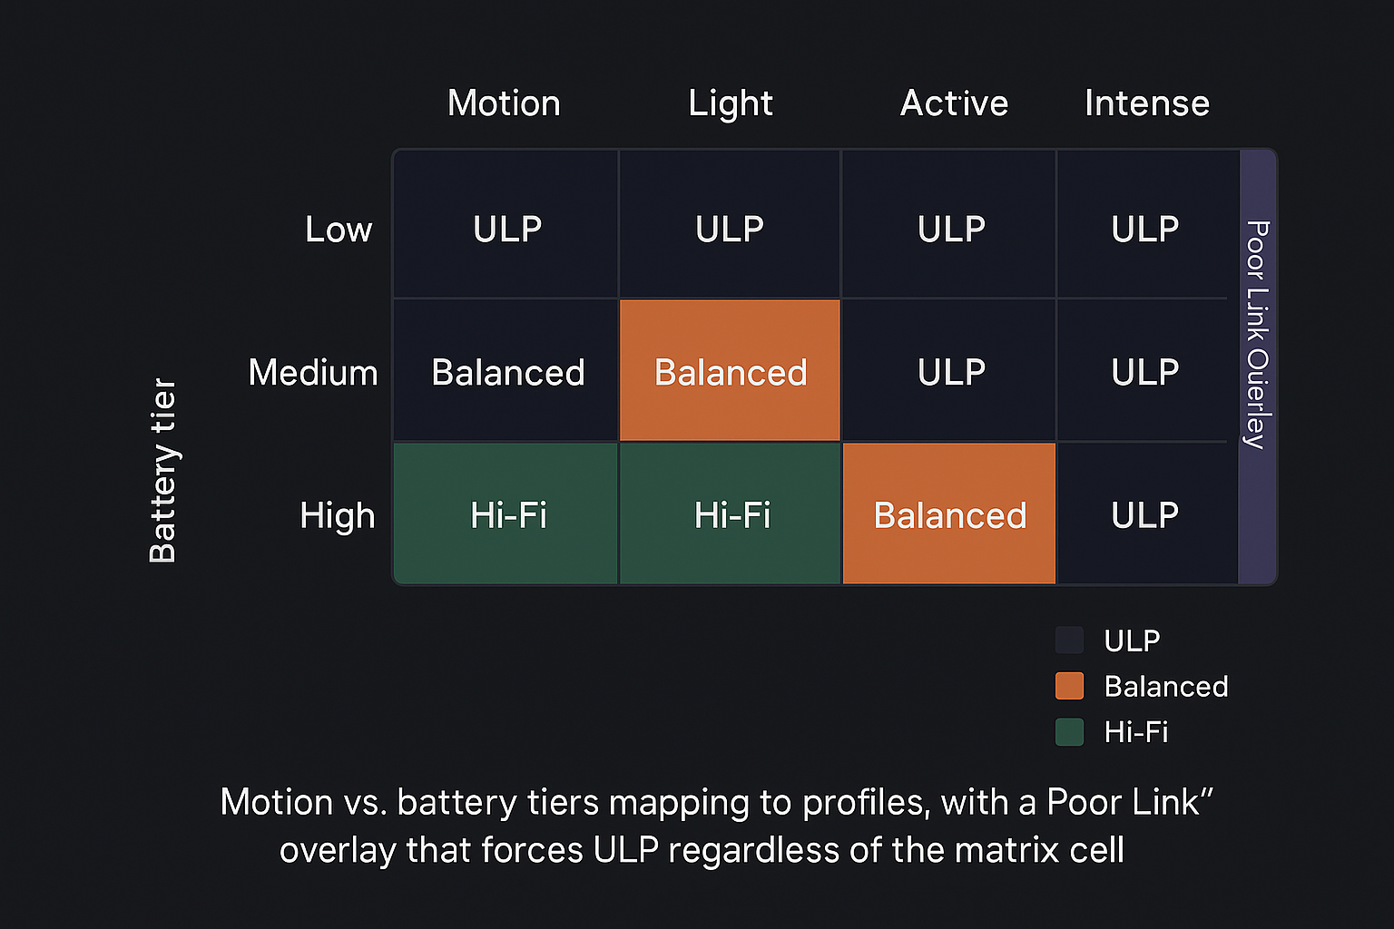Select the Hi-Fi cell under Light column
Viewport: 1394px width, 929px height.
[x=731, y=514]
